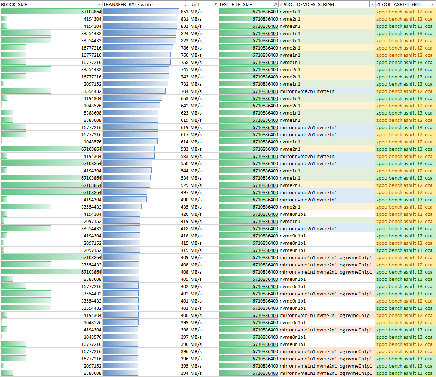Select block size 2097152 in the 419 MB/s row

coord(51,221)
